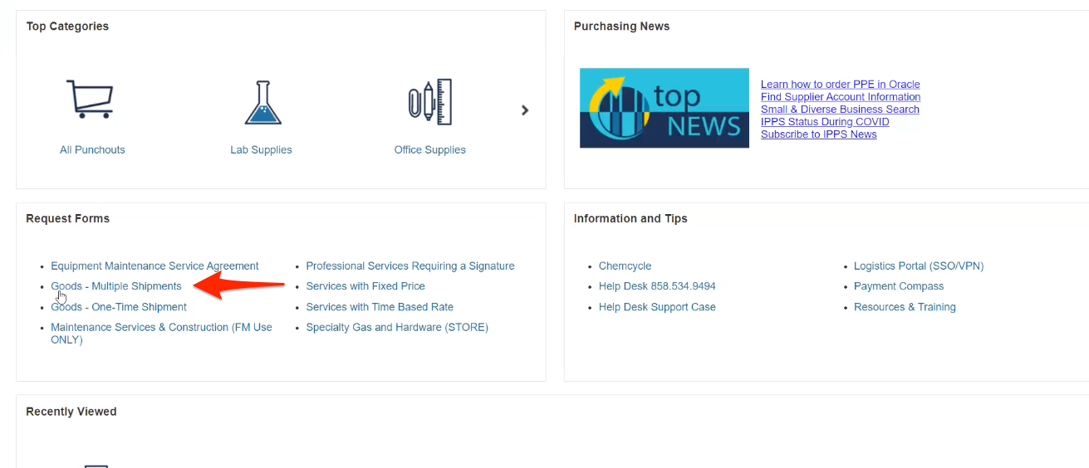This screenshot has height=468, width=1089.
Task: Click the Lab Supplies flask icon
Action: pos(263,102)
